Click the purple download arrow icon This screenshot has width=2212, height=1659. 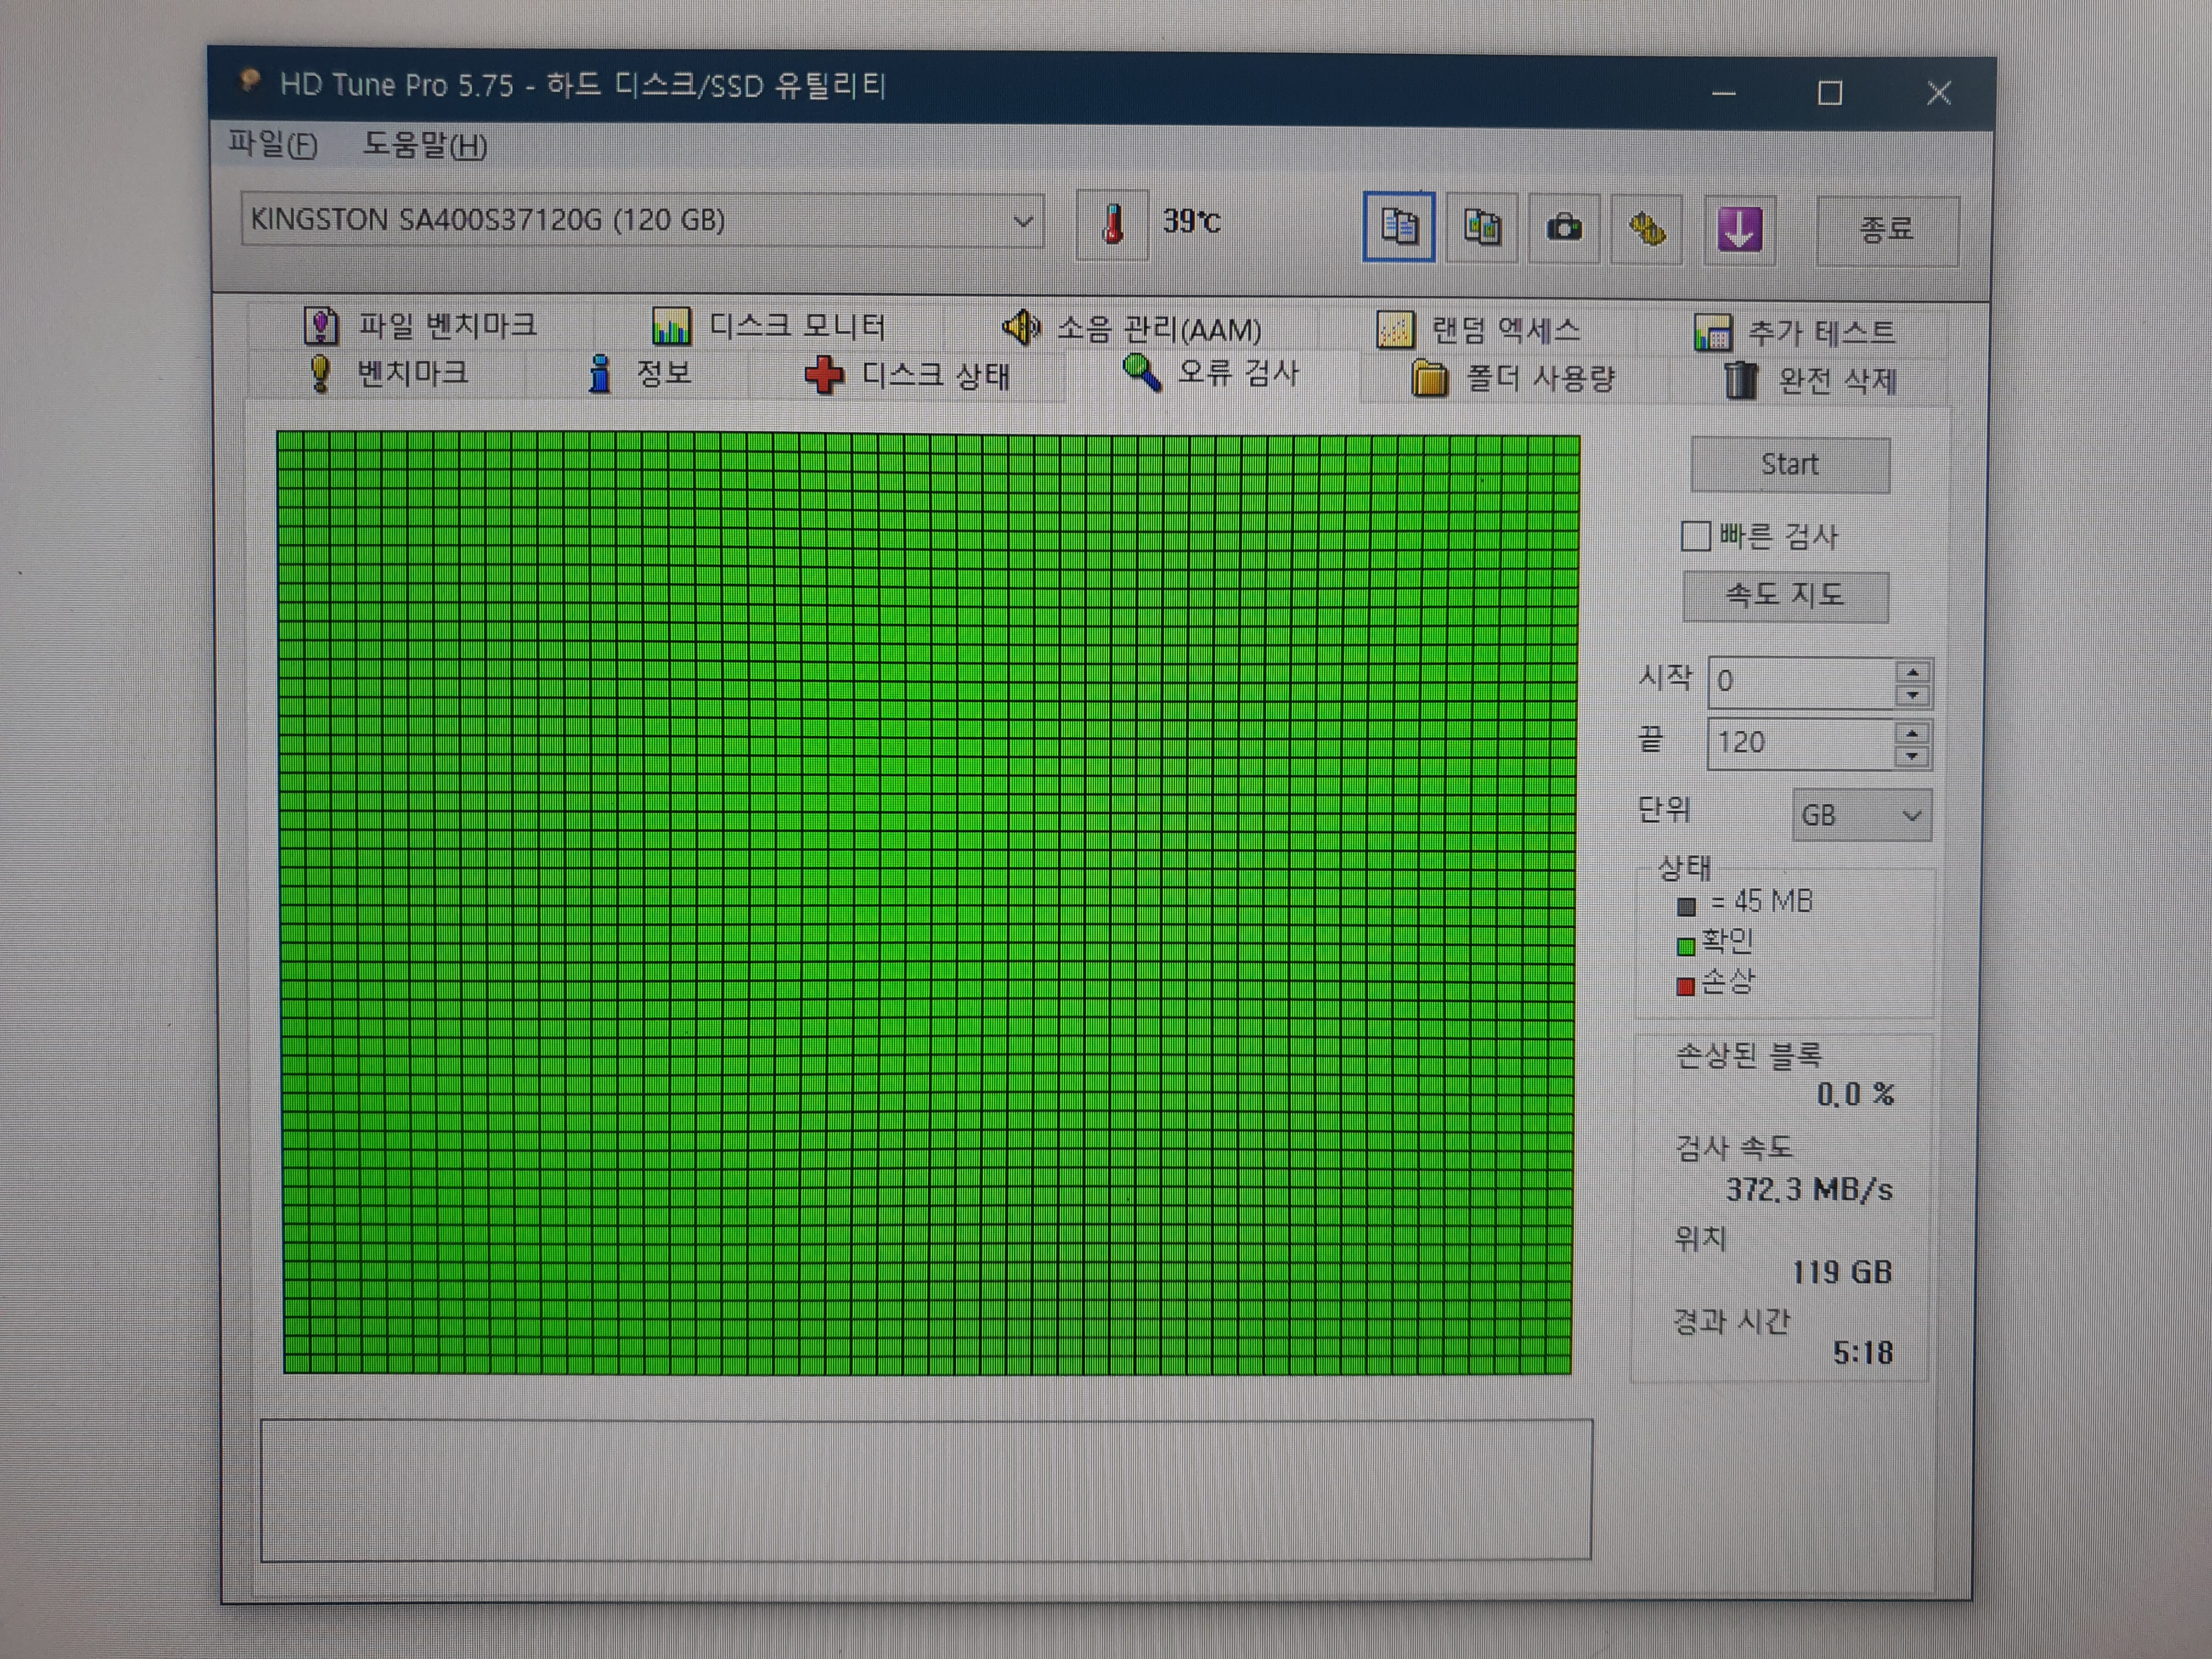[x=1739, y=230]
